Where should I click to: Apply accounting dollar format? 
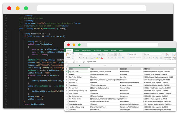click(x=145, y=58)
